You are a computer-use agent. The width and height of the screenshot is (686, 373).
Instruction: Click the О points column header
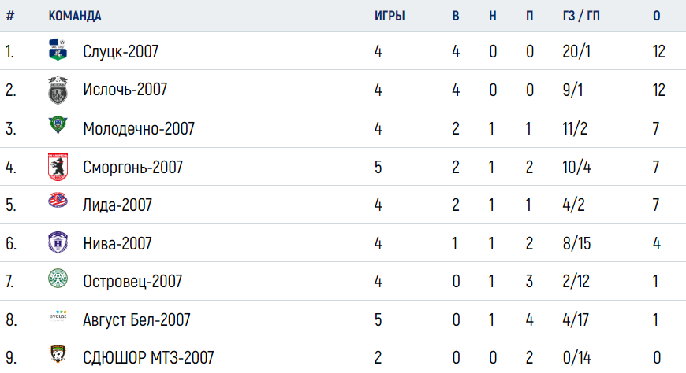[656, 17]
